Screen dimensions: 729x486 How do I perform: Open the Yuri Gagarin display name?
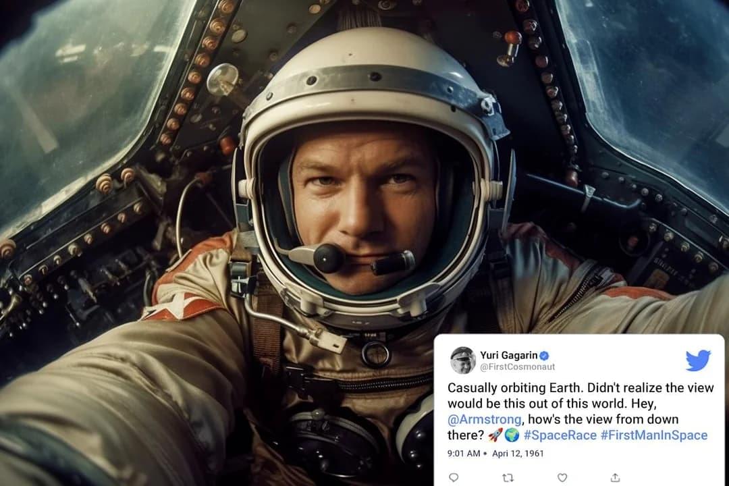509,355
